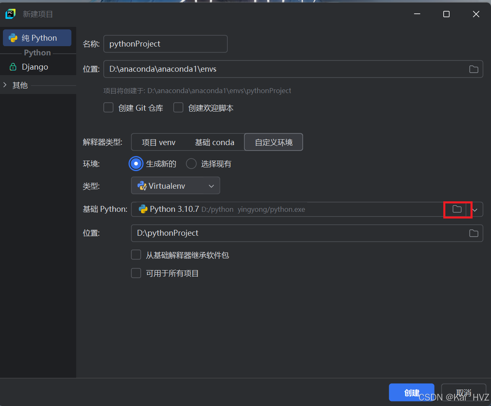Switch to 基础 conda interpreter type

[x=214, y=143]
